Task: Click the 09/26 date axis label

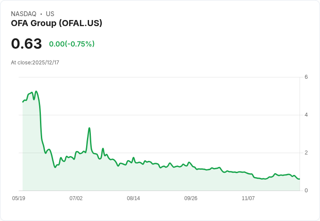Action: tap(190, 198)
